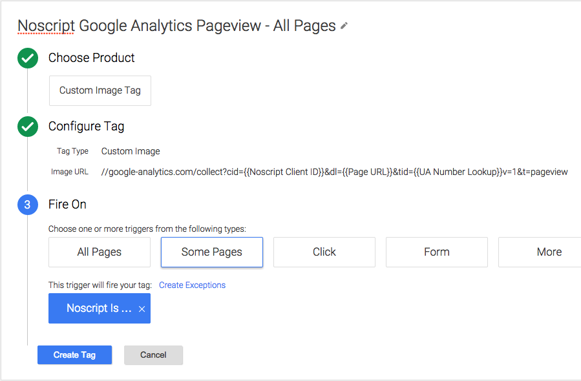Click the Image URL value text
This screenshot has height=381, width=581.
coord(334,172)
